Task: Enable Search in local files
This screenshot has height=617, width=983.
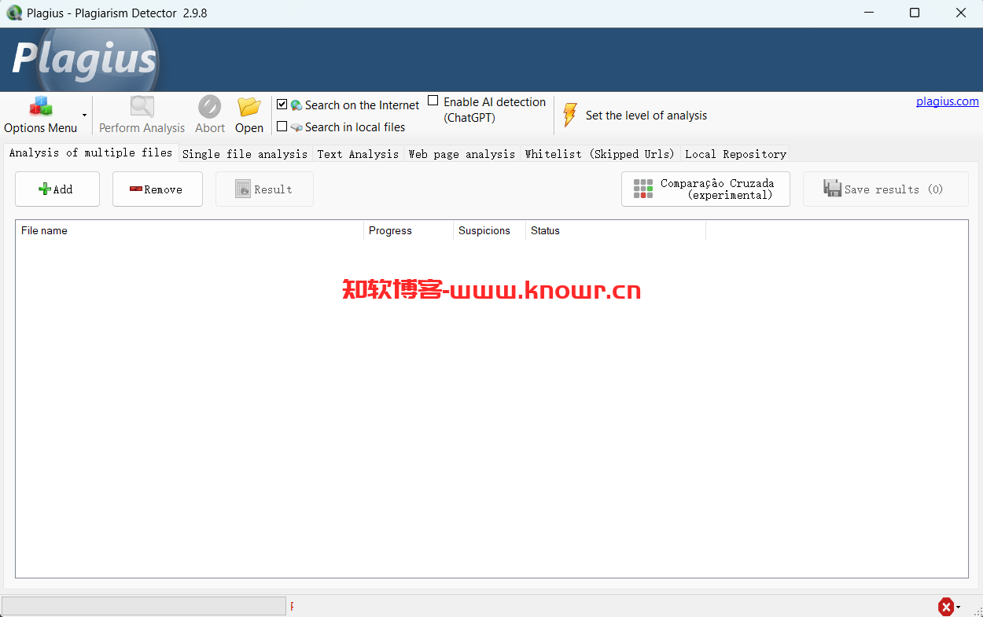Action: [282, 127]
